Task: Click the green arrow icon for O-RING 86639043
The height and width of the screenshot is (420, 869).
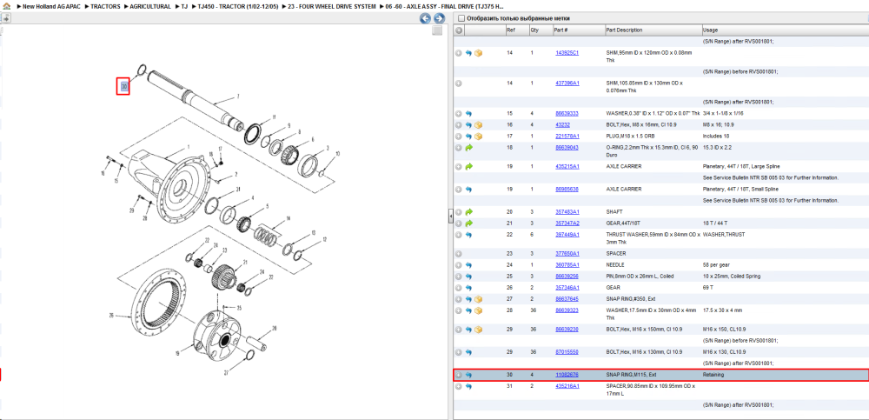Action: (469, 148)
